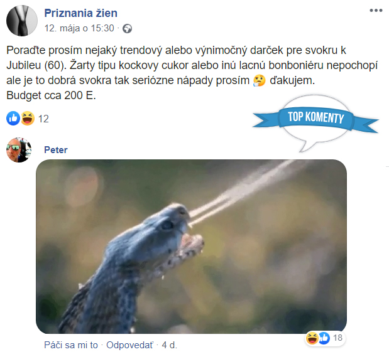The width and height of the screenshot is (389, 352).
Task: Open the three-dot post options menu
Action: pos(376,11)
